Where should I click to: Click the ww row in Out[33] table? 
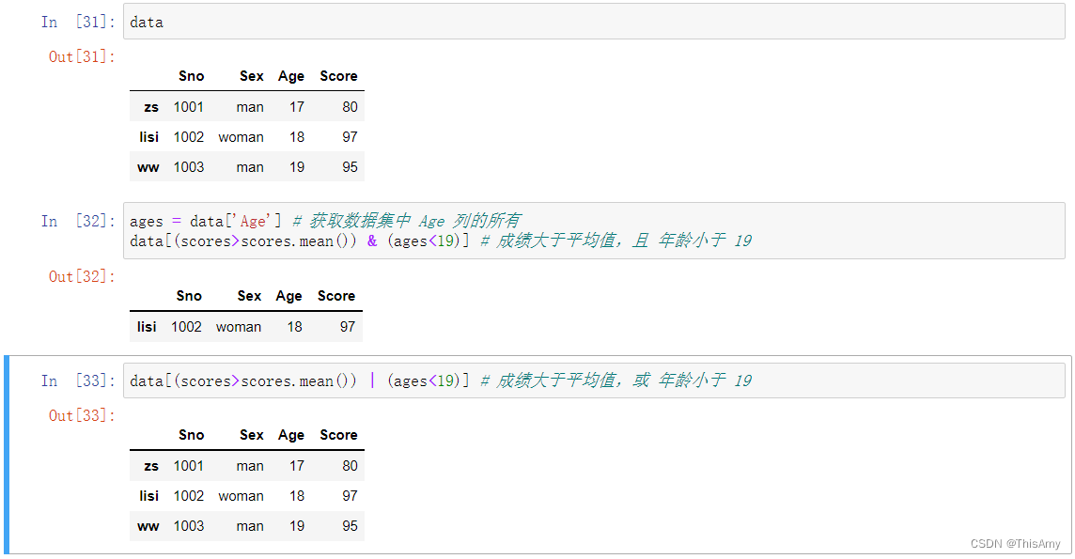(247, 526)
